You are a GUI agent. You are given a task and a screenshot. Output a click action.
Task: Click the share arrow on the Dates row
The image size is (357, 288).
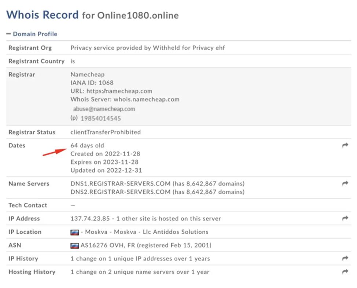click(x=345, y=145)
